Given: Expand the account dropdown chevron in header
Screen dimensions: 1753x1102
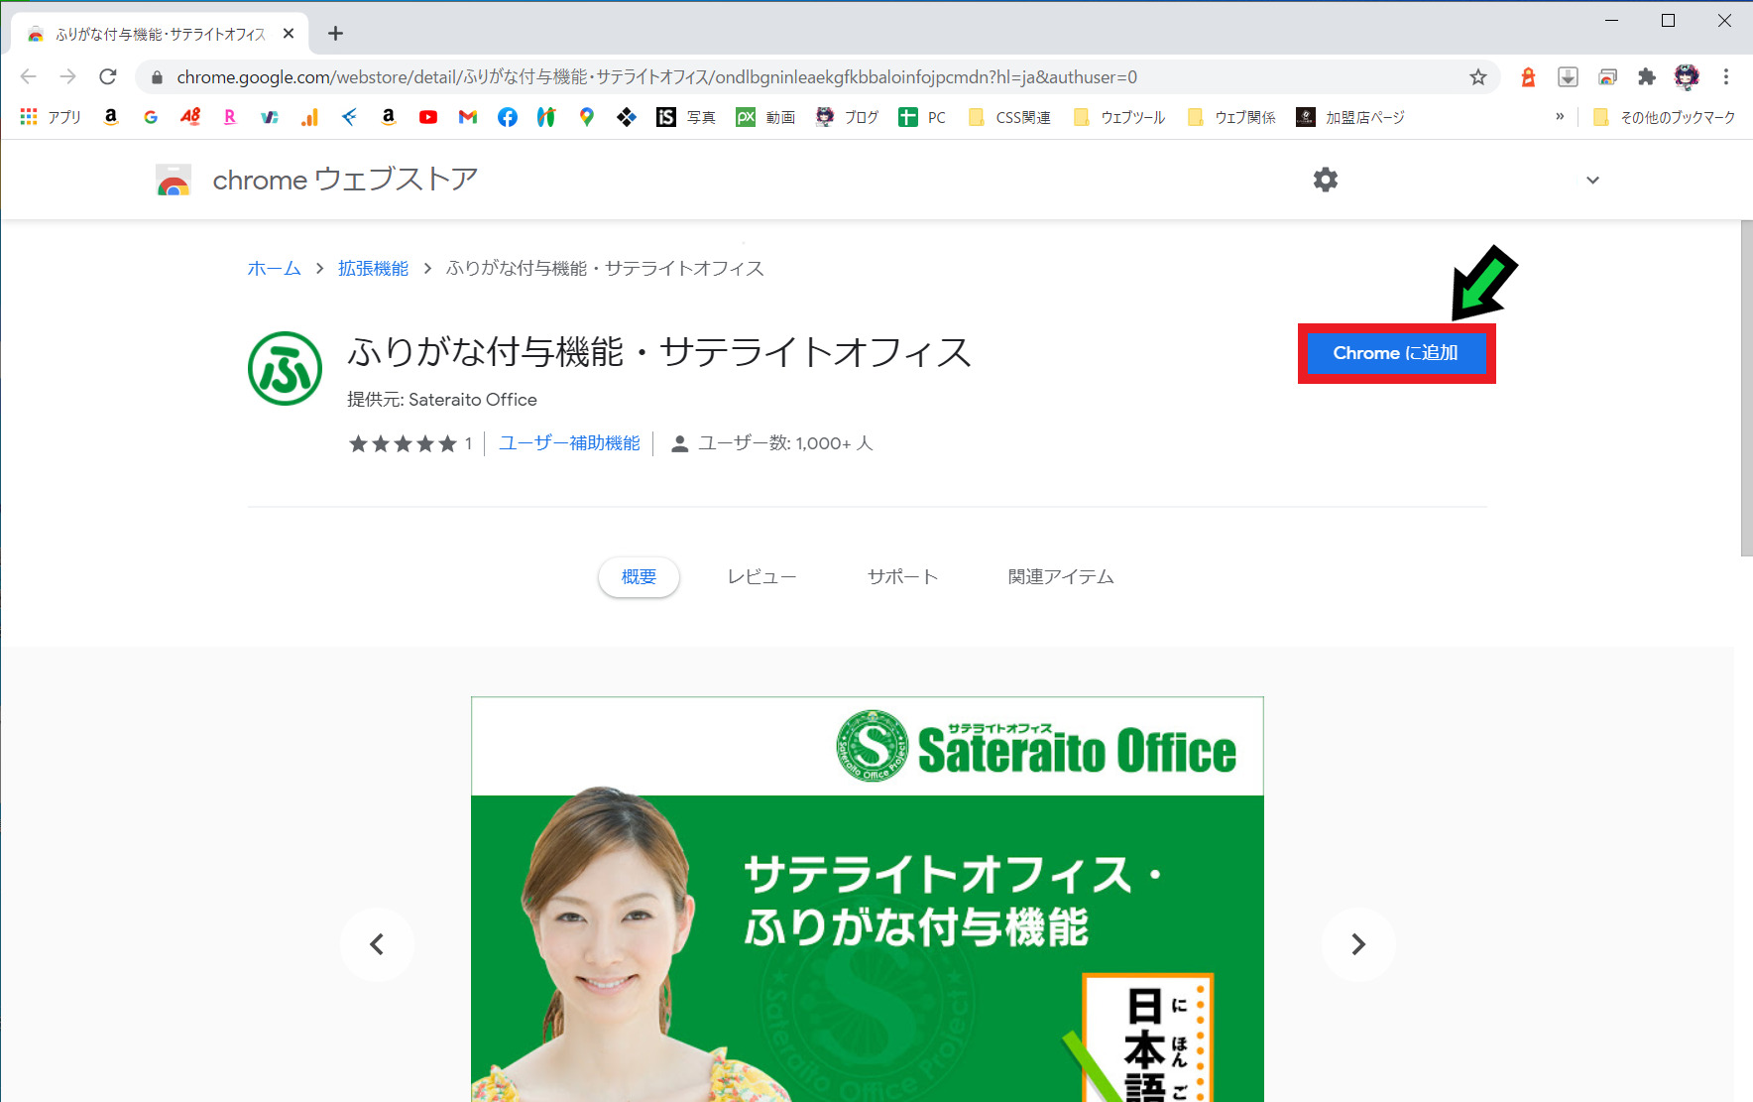Looking at the screenshot, I should click(x=1592, y=180).
